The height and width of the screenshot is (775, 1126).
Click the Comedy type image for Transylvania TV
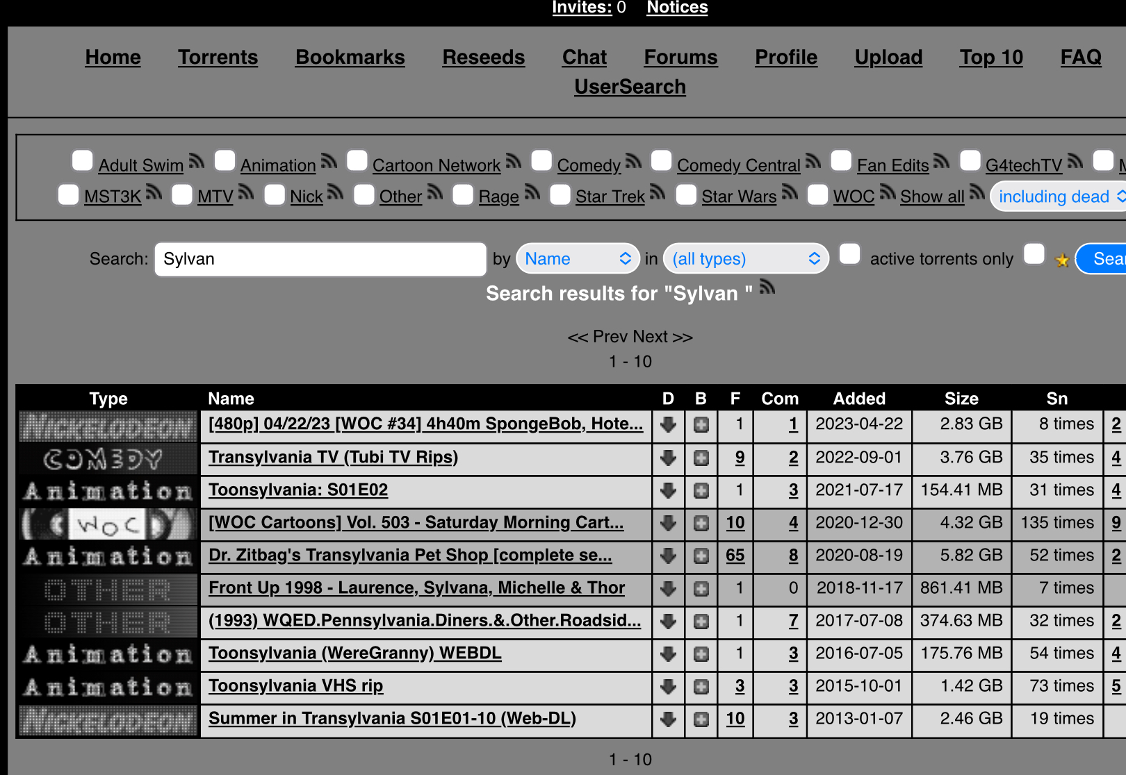point(108,459)
